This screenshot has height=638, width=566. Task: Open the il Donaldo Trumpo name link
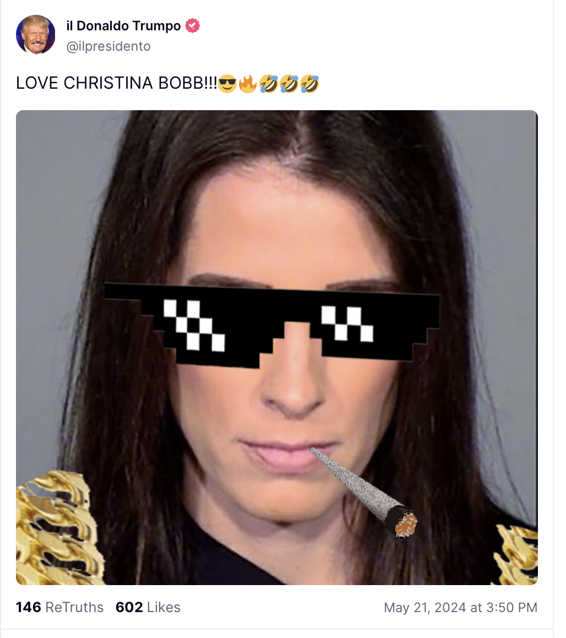124,26
